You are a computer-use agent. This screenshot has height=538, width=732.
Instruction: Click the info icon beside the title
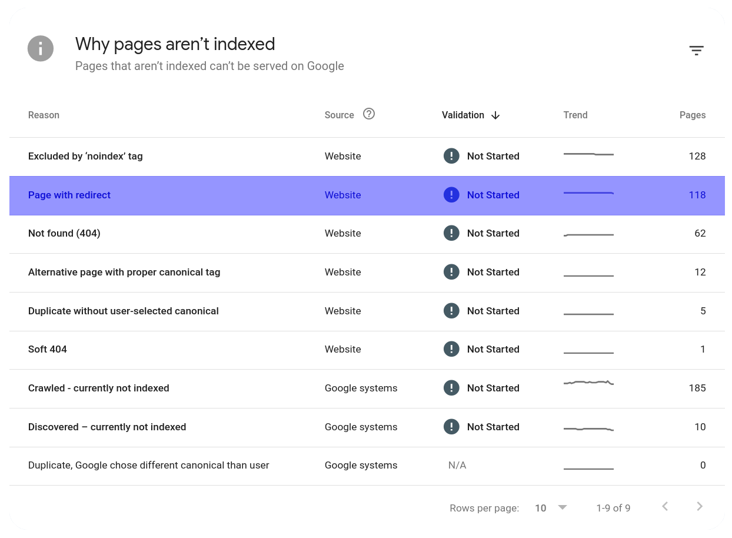point(41,48)
